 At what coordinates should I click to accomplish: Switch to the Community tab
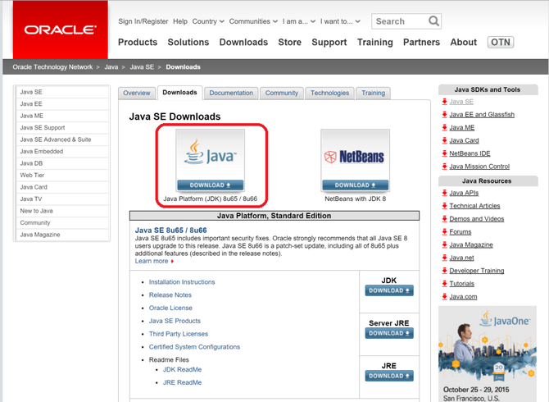(x=282, y=93)
